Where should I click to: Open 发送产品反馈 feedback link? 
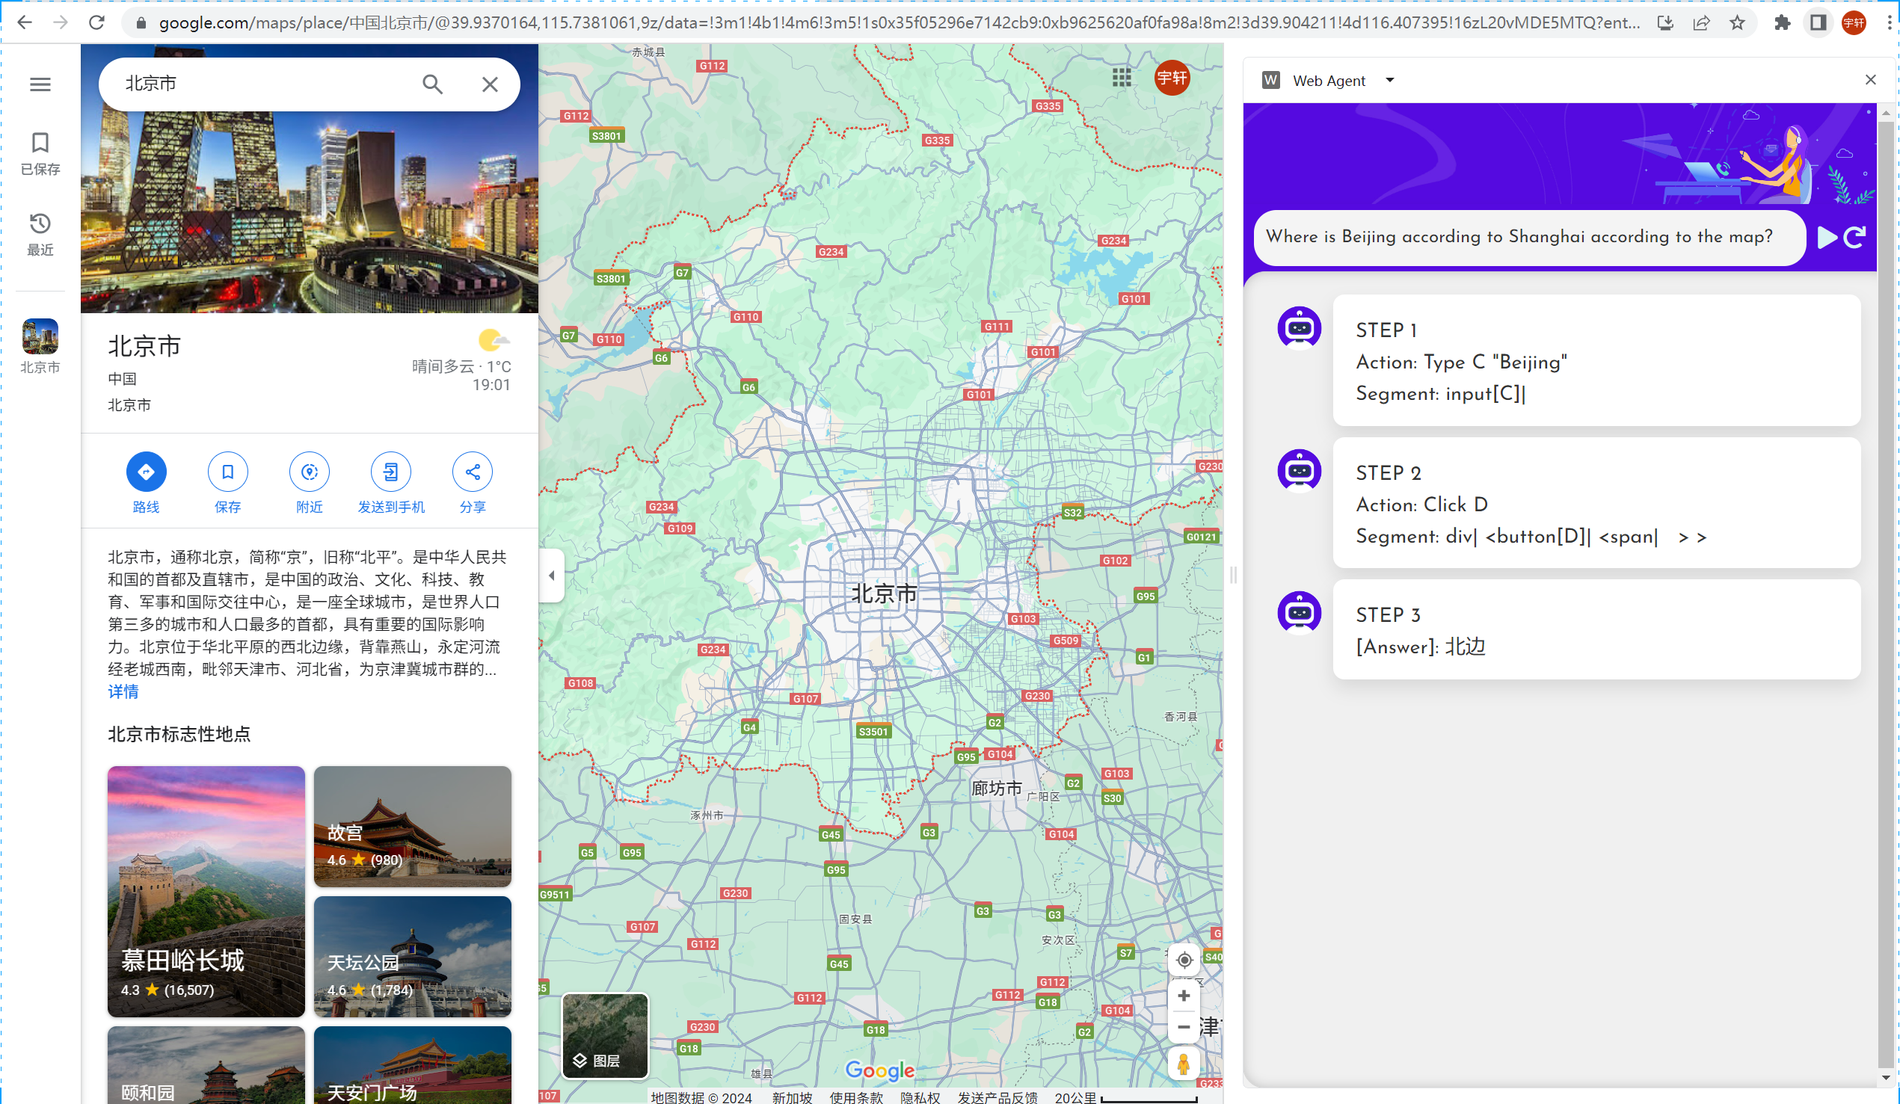click(x=997, y=1097)
